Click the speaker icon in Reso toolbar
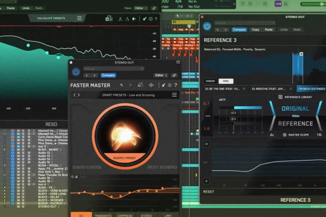The image size is (326, 217). pyautogui.click(x=134, y=19)
